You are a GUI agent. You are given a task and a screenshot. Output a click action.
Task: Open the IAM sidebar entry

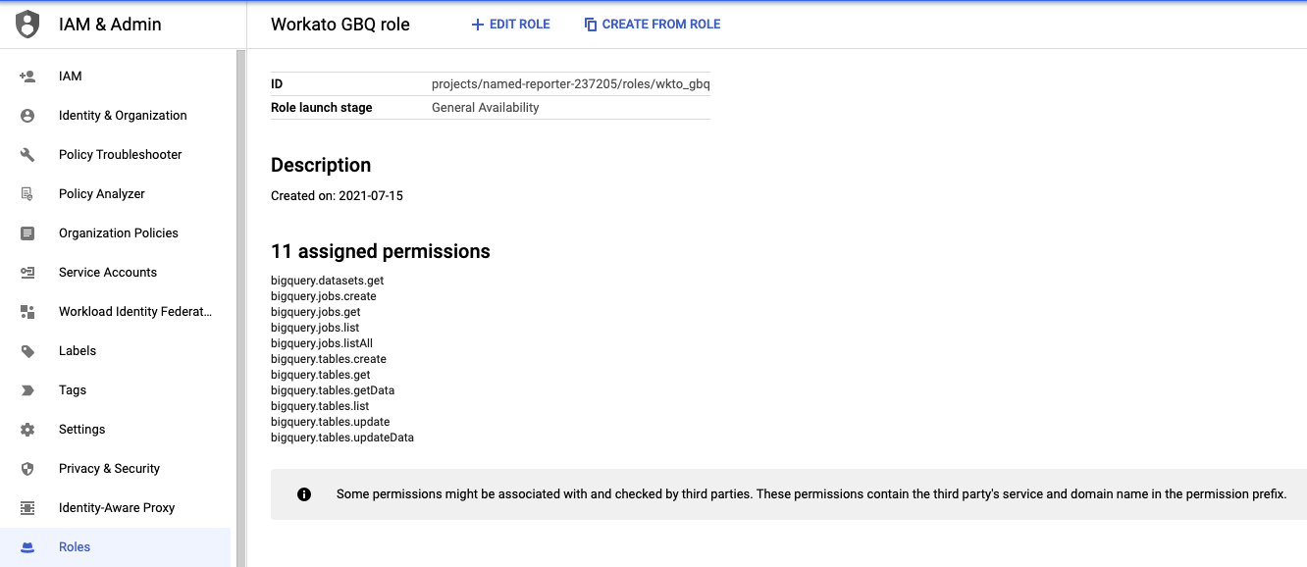pos(69,76)
